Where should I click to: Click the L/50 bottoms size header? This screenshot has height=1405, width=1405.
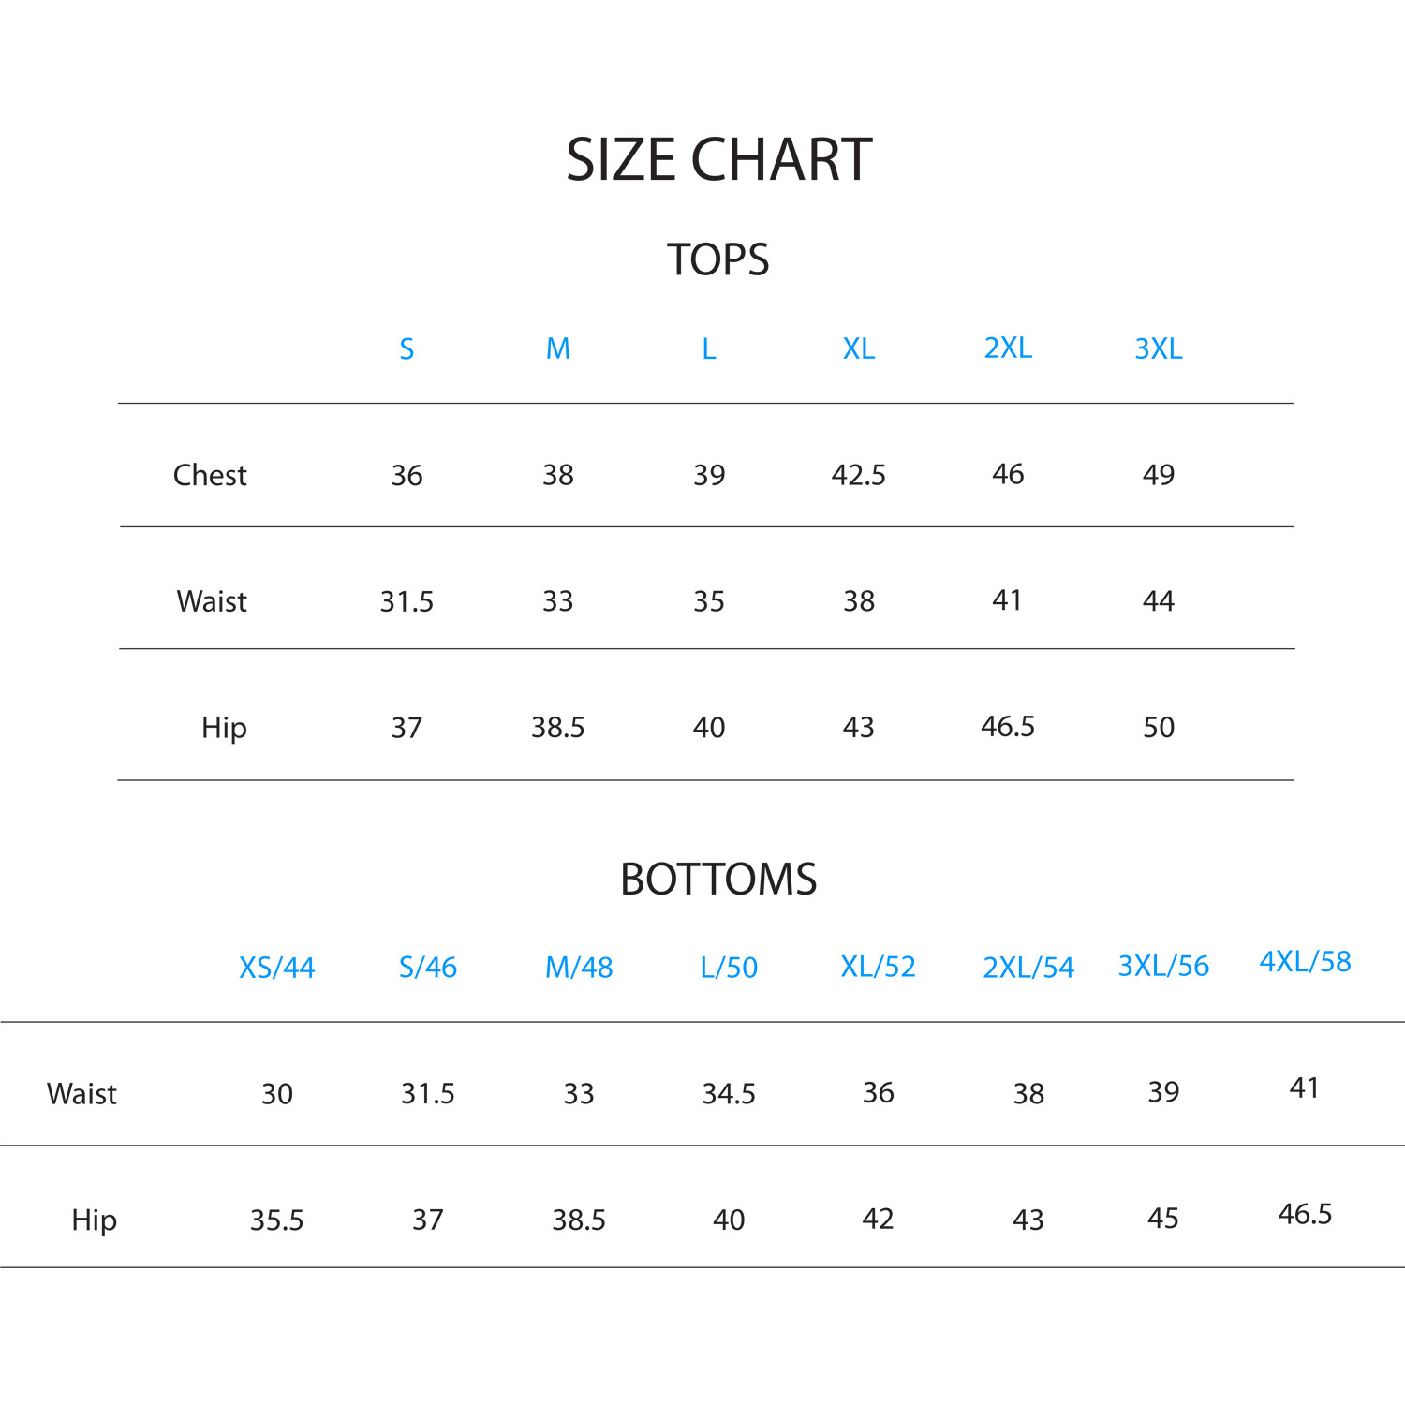(x=729, y=968)
